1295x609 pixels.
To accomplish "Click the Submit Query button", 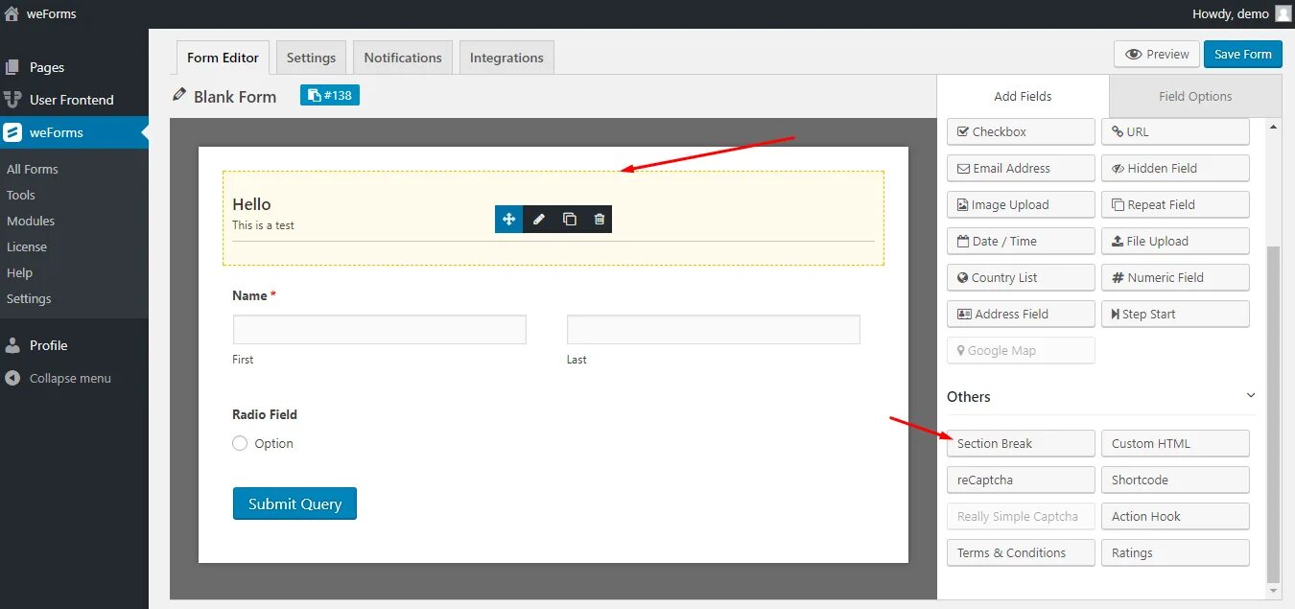I will point(294,504).
